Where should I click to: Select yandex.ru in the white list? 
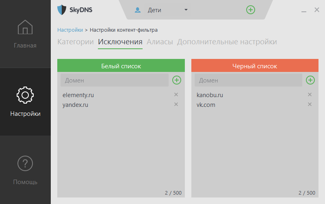click(x=75, y=105)
